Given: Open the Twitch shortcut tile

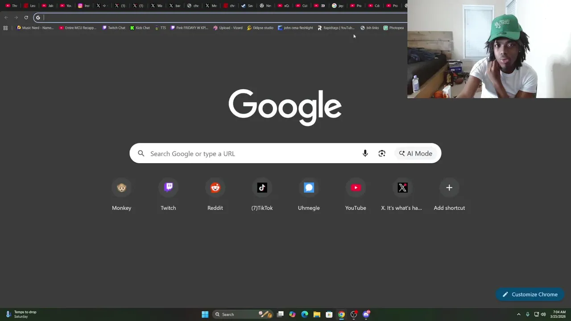Looking at the screenshot, I should [168, 195].
